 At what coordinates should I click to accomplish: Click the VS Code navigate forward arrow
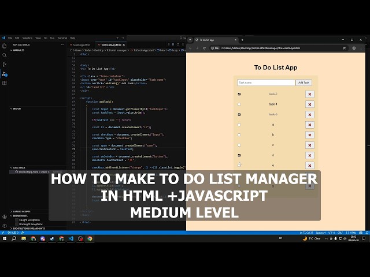coord(123,38)
